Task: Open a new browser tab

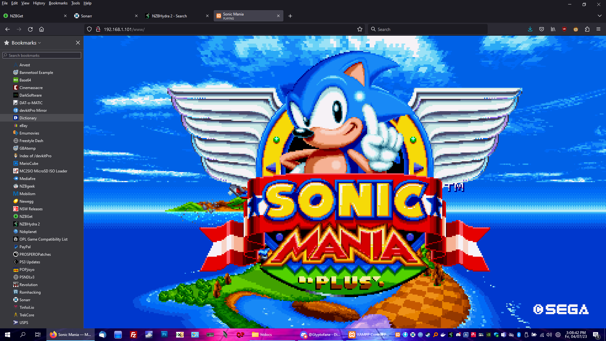Action: (290, 16)
